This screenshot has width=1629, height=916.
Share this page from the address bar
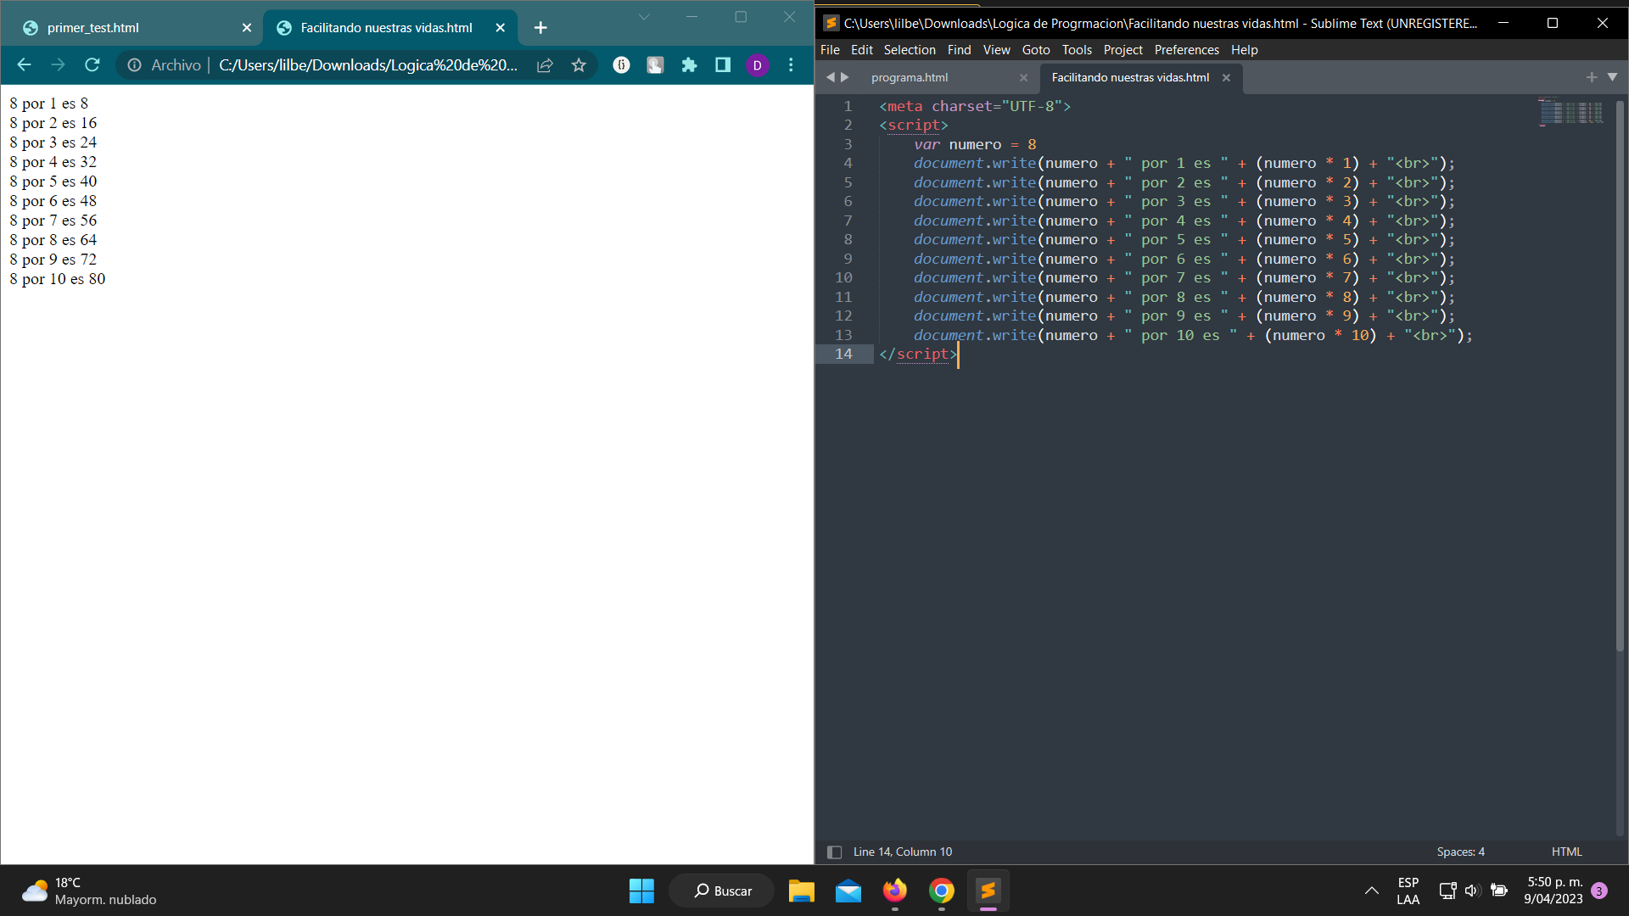tap(545, 65)
